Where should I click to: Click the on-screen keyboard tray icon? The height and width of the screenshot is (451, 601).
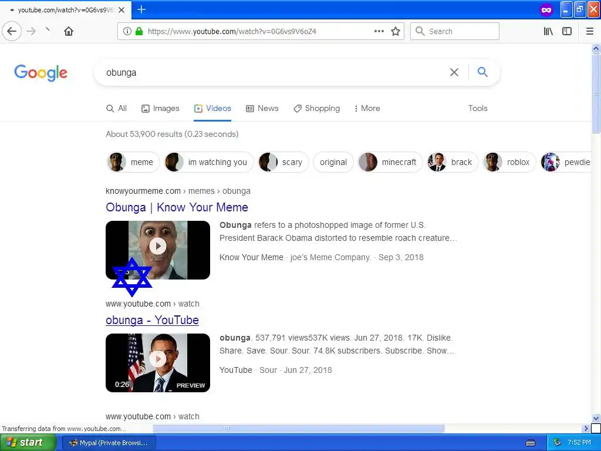[531, 443]
